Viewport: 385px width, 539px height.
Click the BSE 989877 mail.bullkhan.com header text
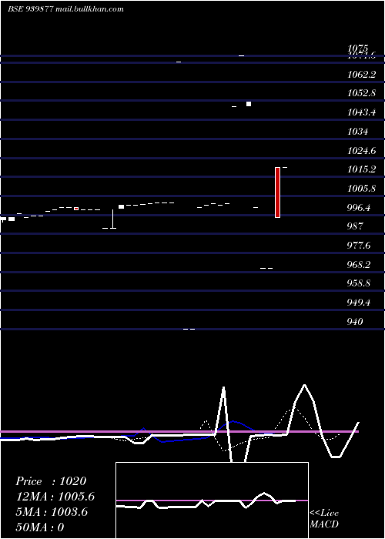65,9
